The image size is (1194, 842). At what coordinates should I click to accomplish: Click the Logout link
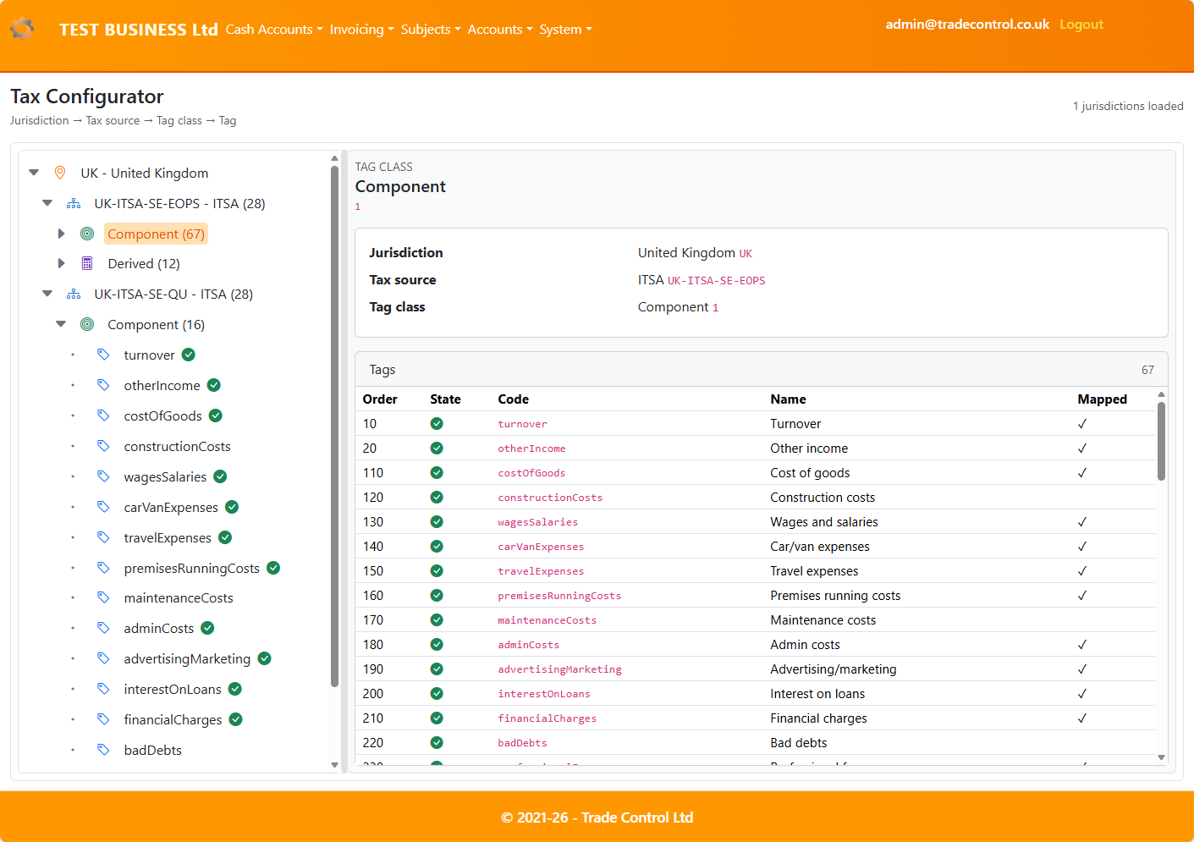tap(1081, 25)
